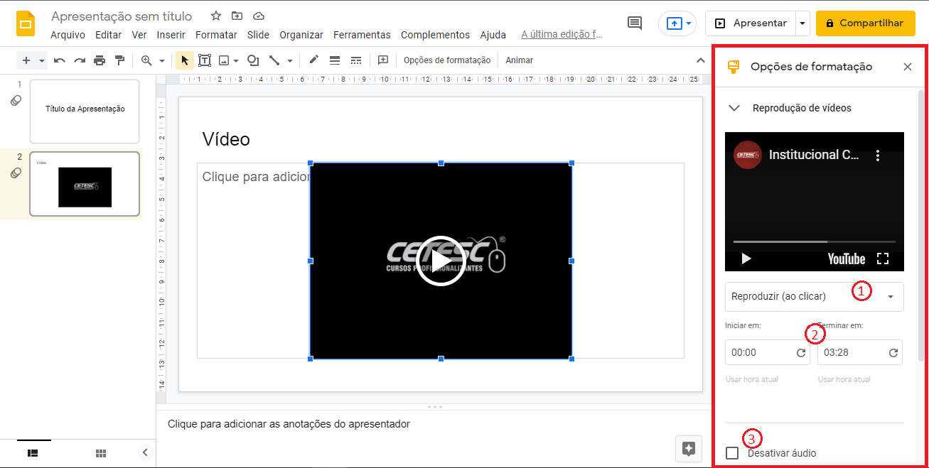
Task: Select the paint format tool
Action: click(x=119, y=60)
